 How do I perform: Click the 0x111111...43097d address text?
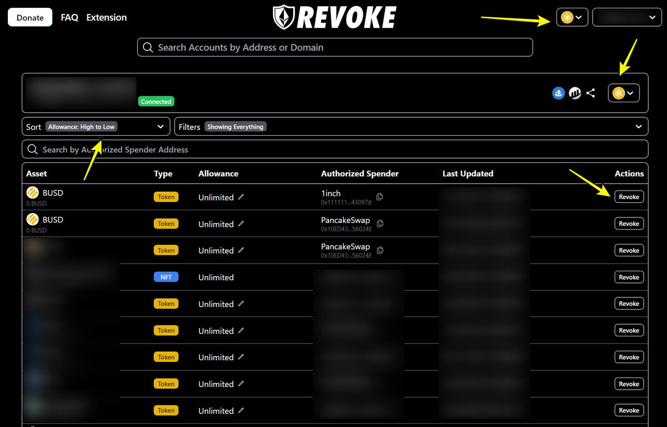coord(346,202)
